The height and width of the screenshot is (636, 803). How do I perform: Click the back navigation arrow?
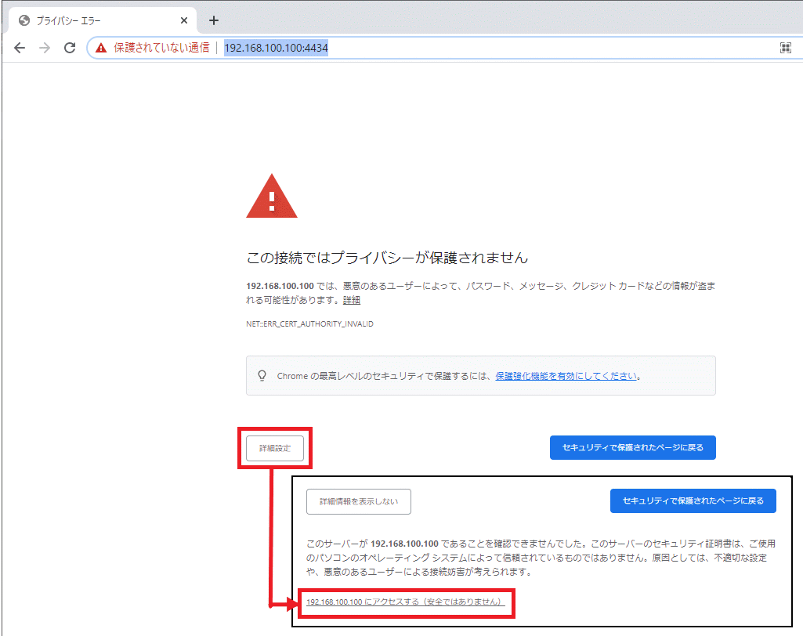[x=20, y=48]
